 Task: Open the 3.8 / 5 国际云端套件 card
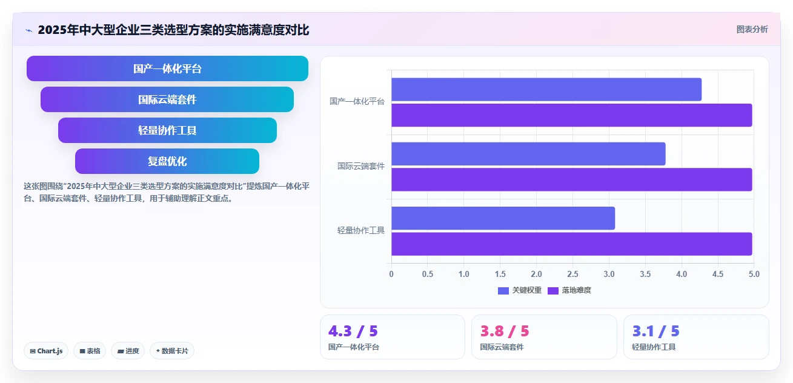tap(544, 337)
